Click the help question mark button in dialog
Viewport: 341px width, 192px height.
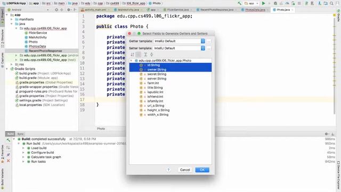168,170
